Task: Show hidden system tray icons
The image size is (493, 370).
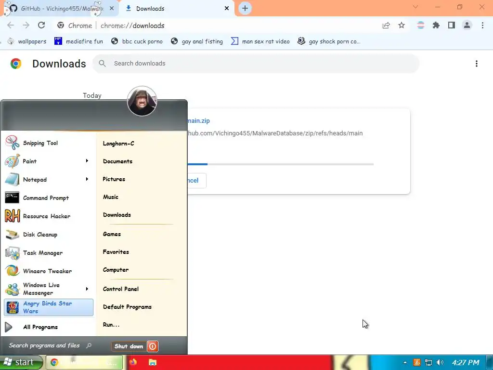Action: (405, 362)
